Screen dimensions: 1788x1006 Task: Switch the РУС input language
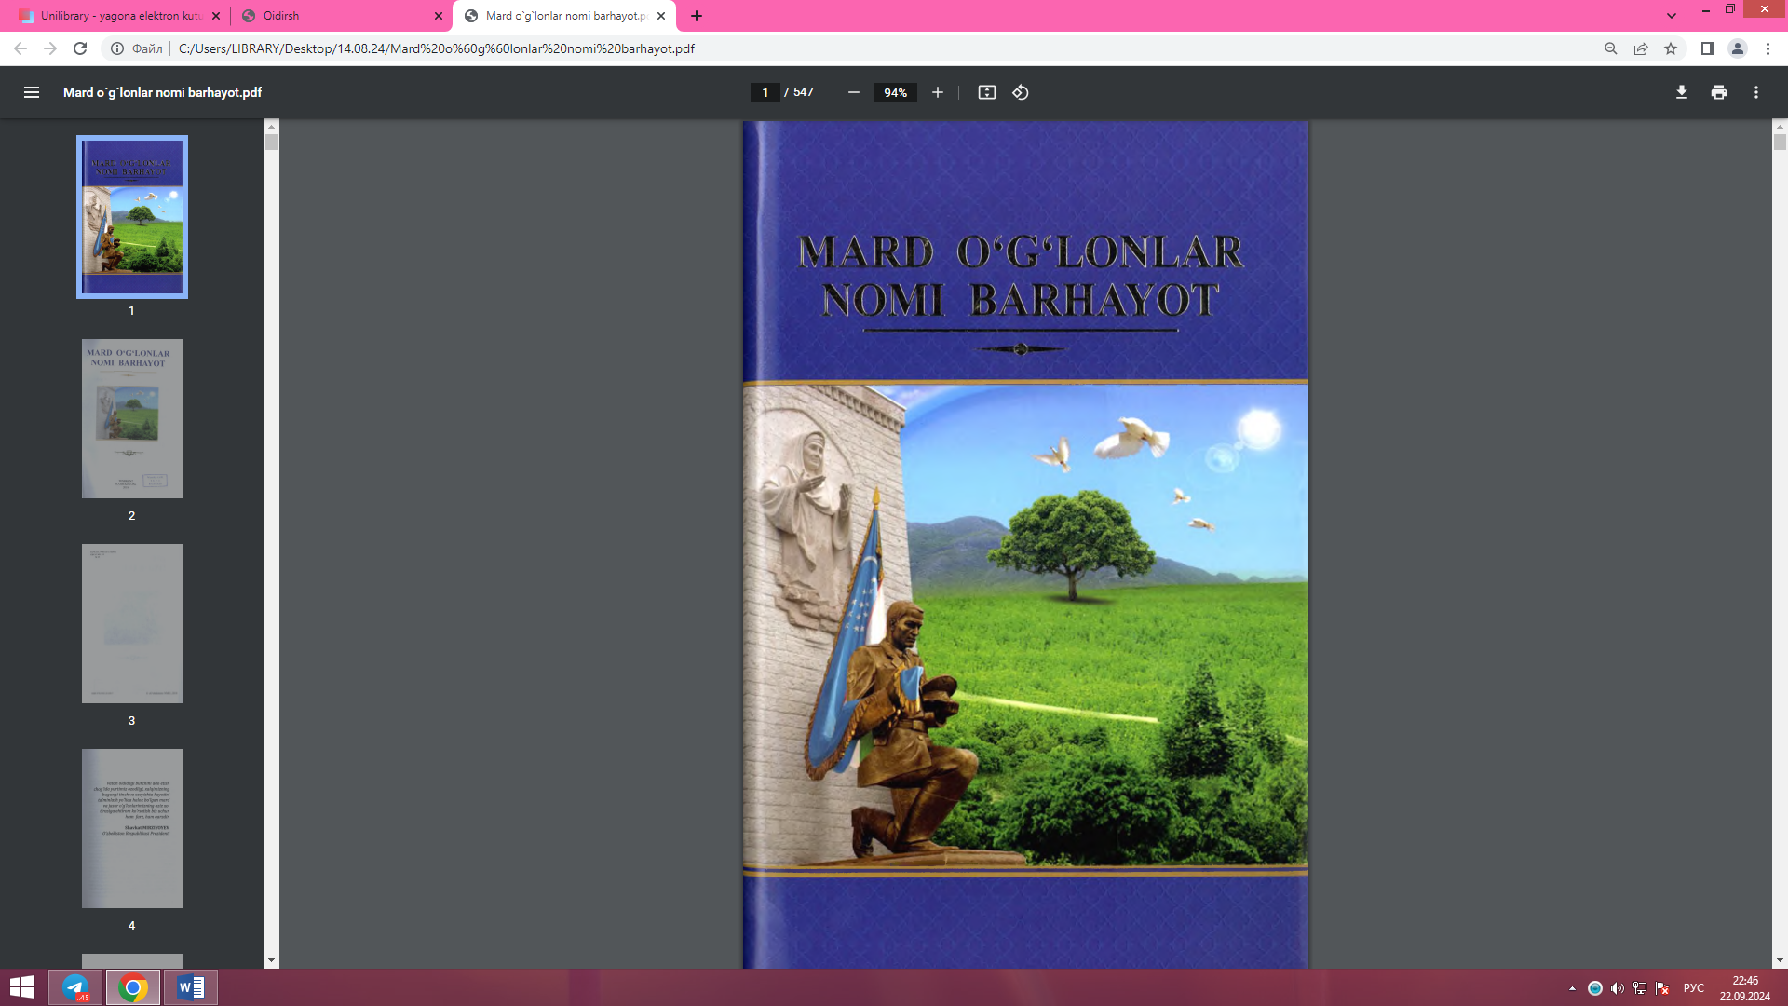point(1694,988)
